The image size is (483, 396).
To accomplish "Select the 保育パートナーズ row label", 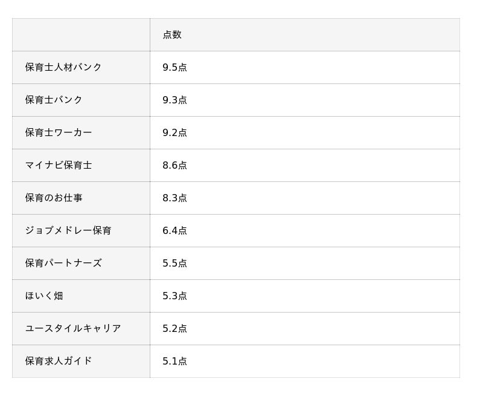I will (x=63, y=263).
